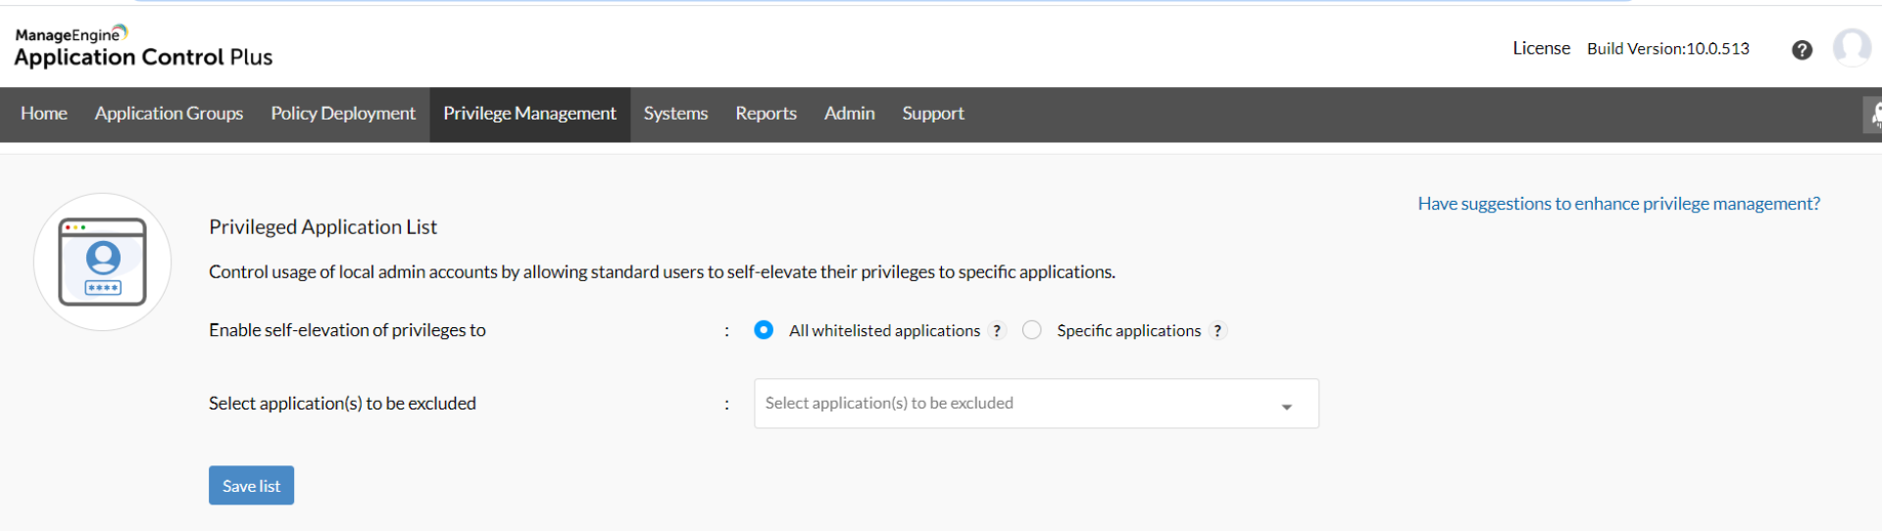The height and width of the screenshot is (531, 1882).
Task: Click the help question mark icon in header
Action: [x=1802, y=50]
